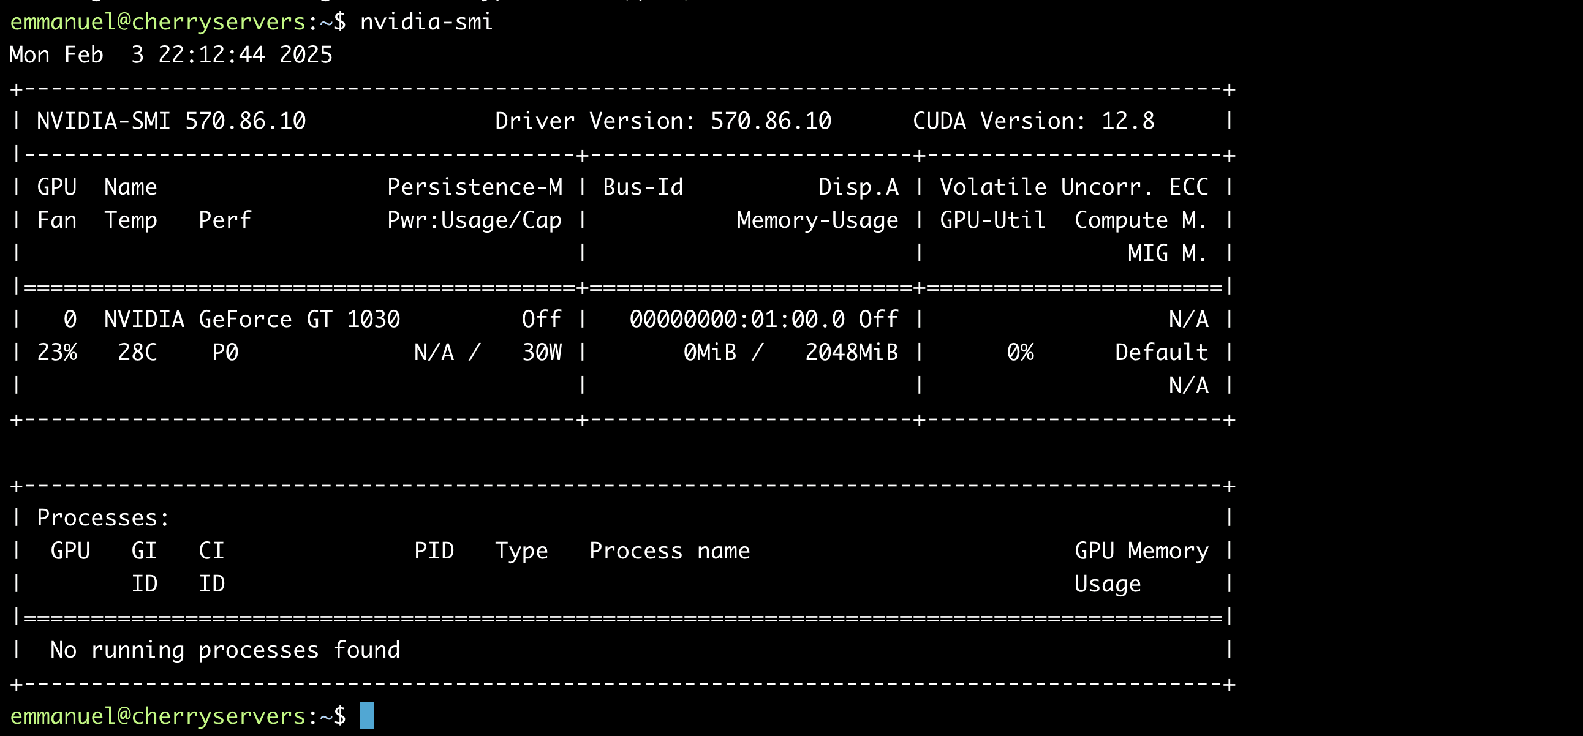
Task: Select the GPU-Util 0% reading
Action: (1020, 351)
